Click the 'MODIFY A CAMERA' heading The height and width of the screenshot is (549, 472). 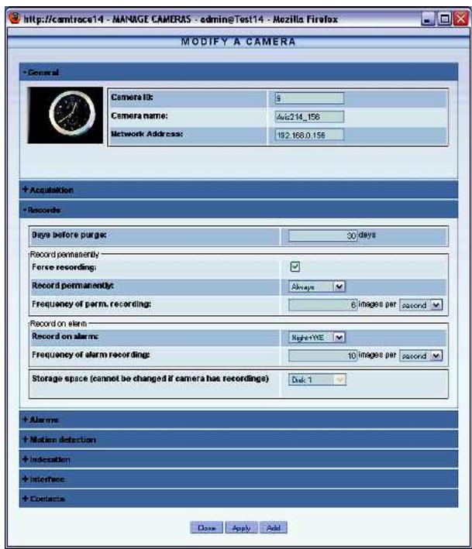click(238, 42)
